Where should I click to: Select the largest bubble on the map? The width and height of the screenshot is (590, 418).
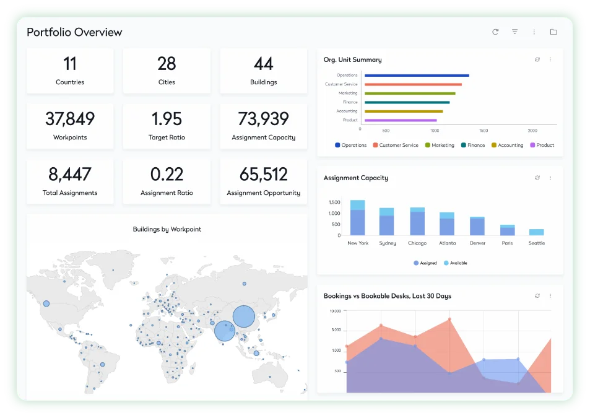point(244,316)
